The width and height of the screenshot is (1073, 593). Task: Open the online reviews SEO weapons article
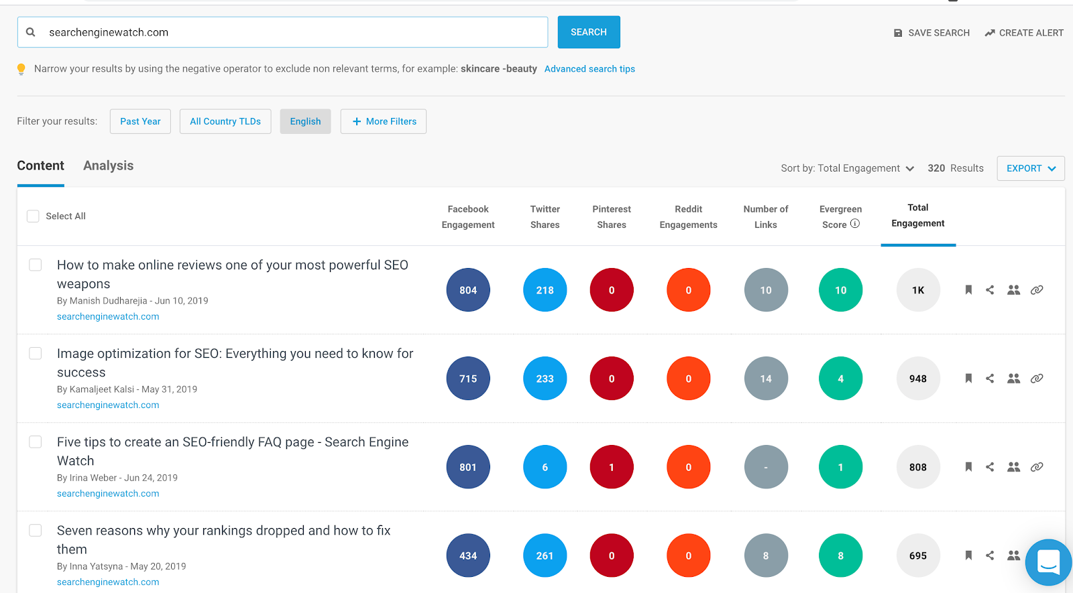pos(233,275)
